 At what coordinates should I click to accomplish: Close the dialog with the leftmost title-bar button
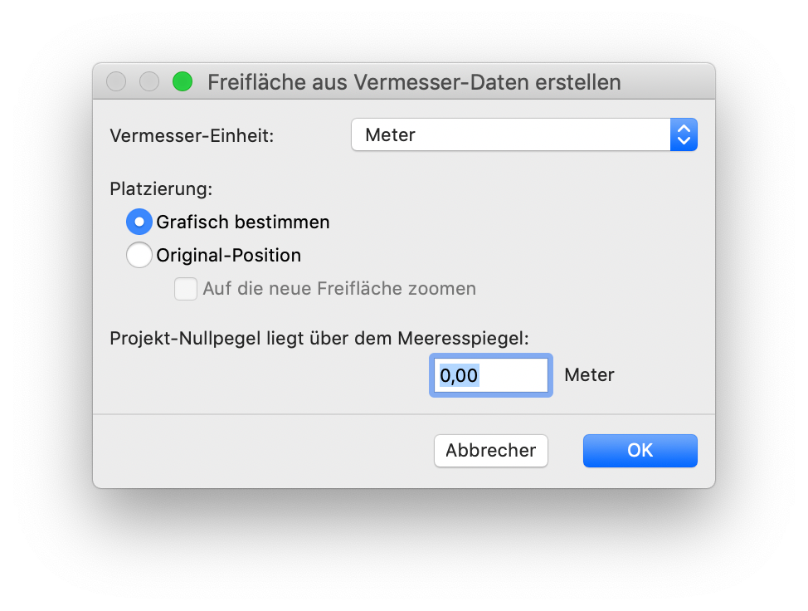point(116,81)
